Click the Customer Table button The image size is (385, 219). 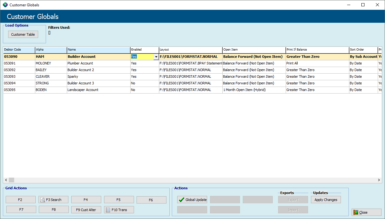pyautogui.click(x=23, y=34)
